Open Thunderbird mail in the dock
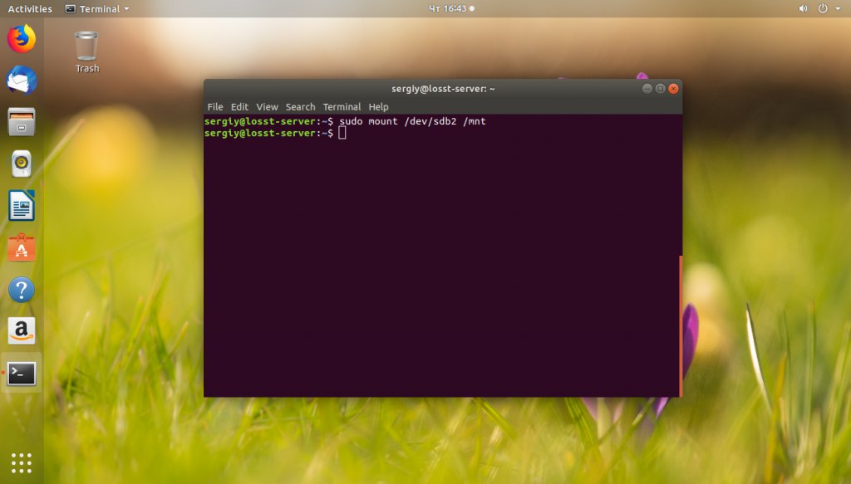The image size is (851, 484). [21, 81]
